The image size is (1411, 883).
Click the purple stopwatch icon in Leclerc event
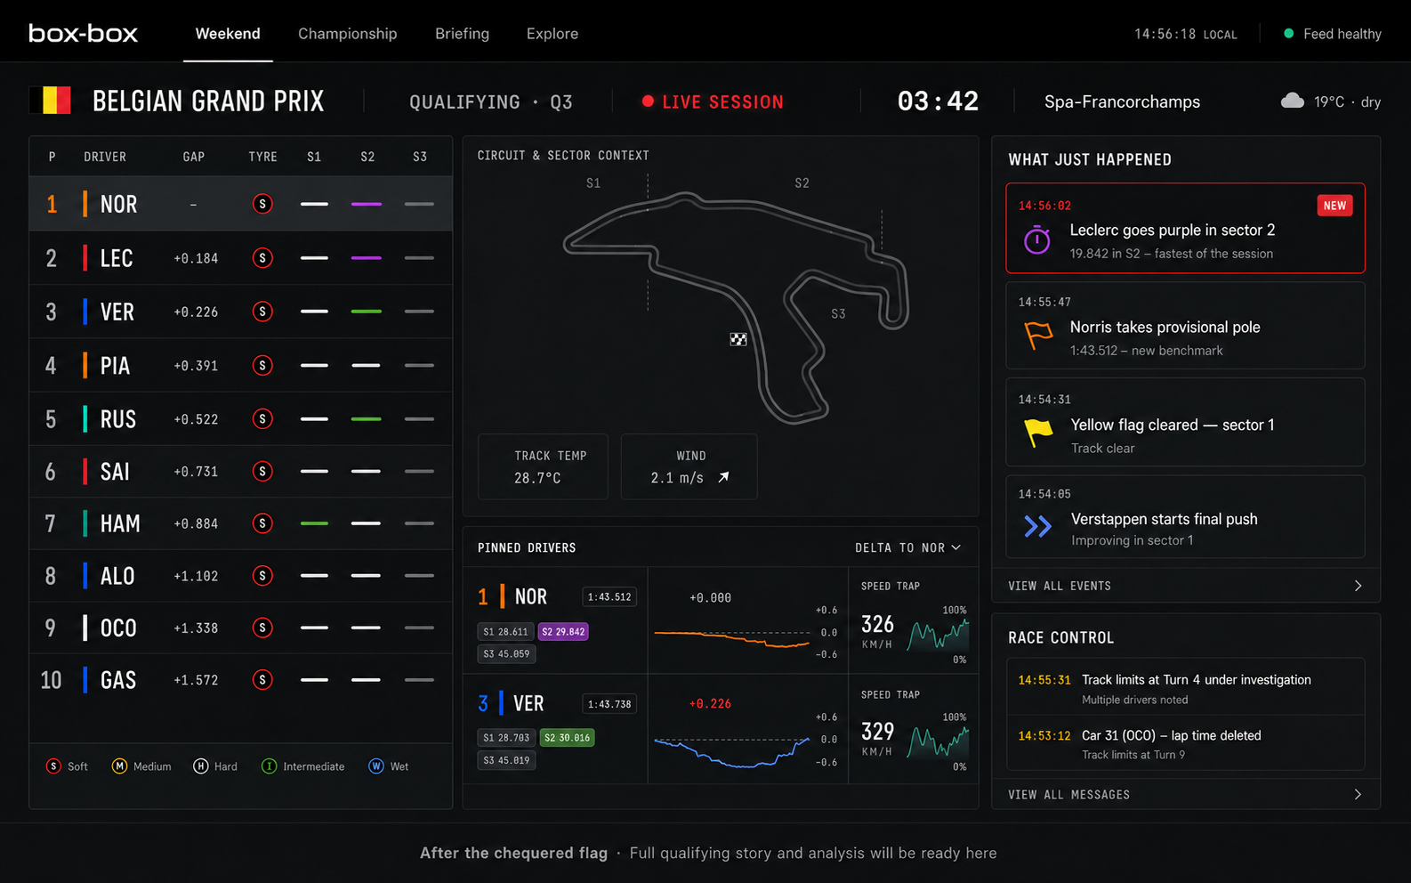coord(1036,239)
